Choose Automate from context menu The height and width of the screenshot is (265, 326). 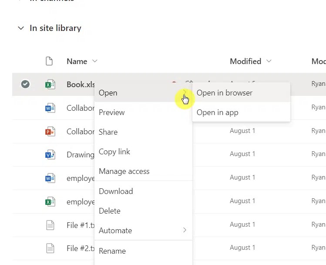[144, 231]
